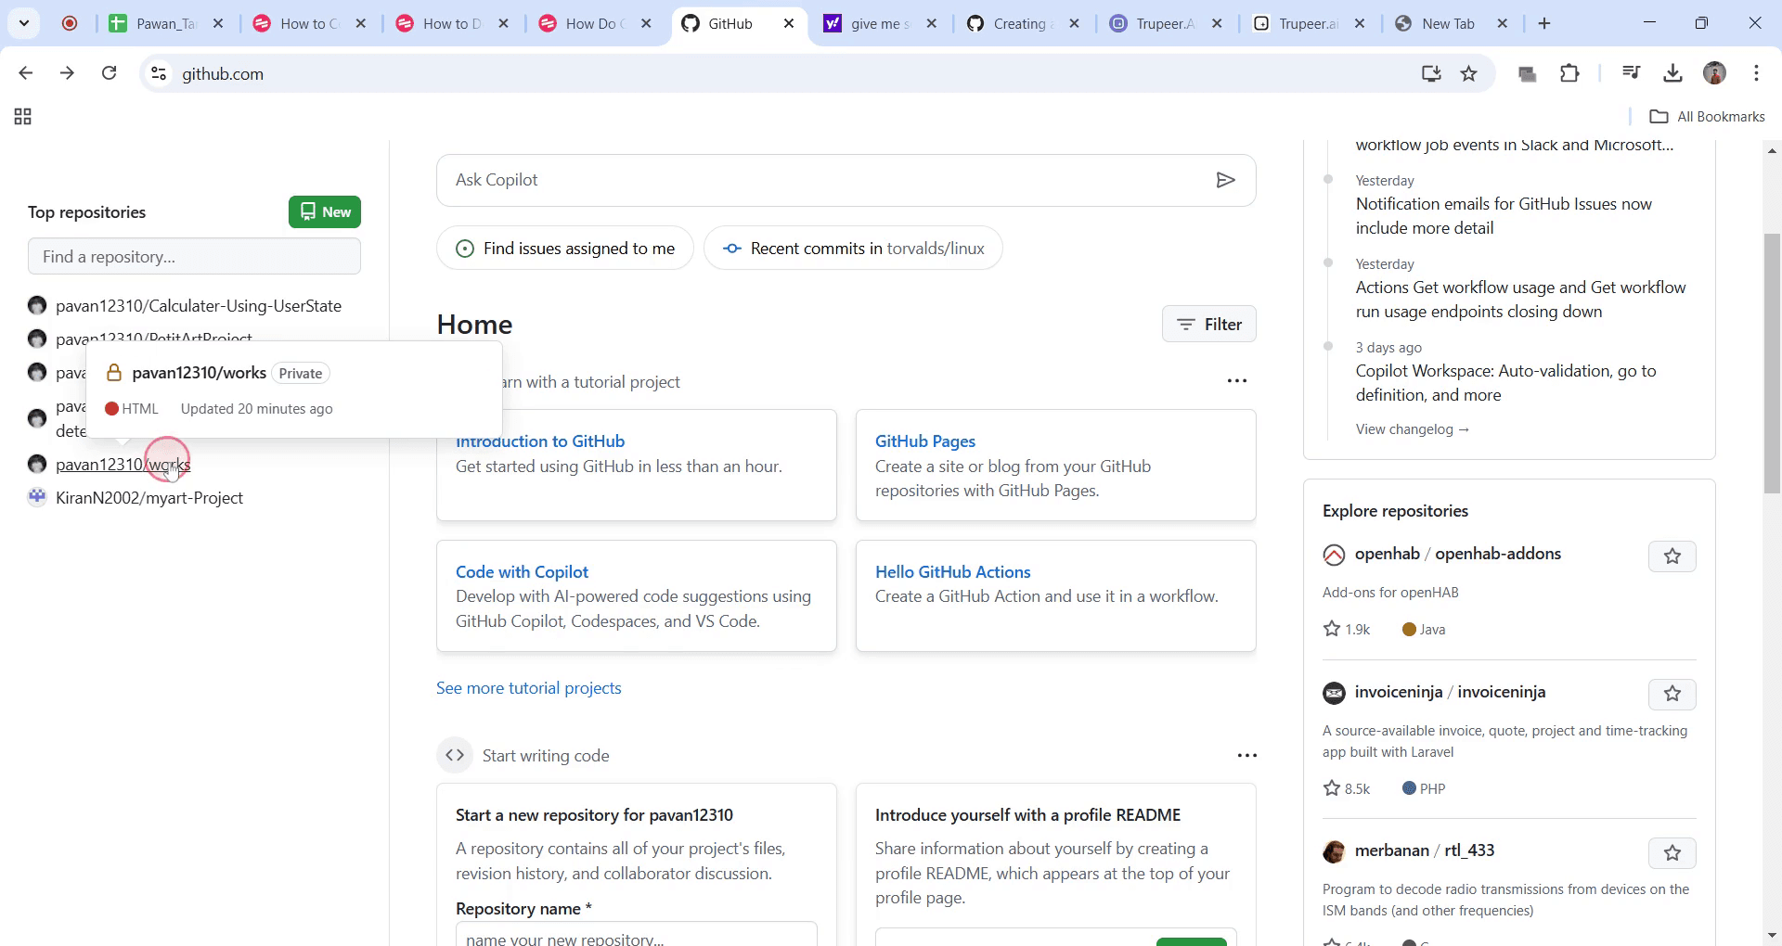1782x946 pixels.
Task: Click the gray extension icon beside puzzle piece
Action: click(1527, 73)
